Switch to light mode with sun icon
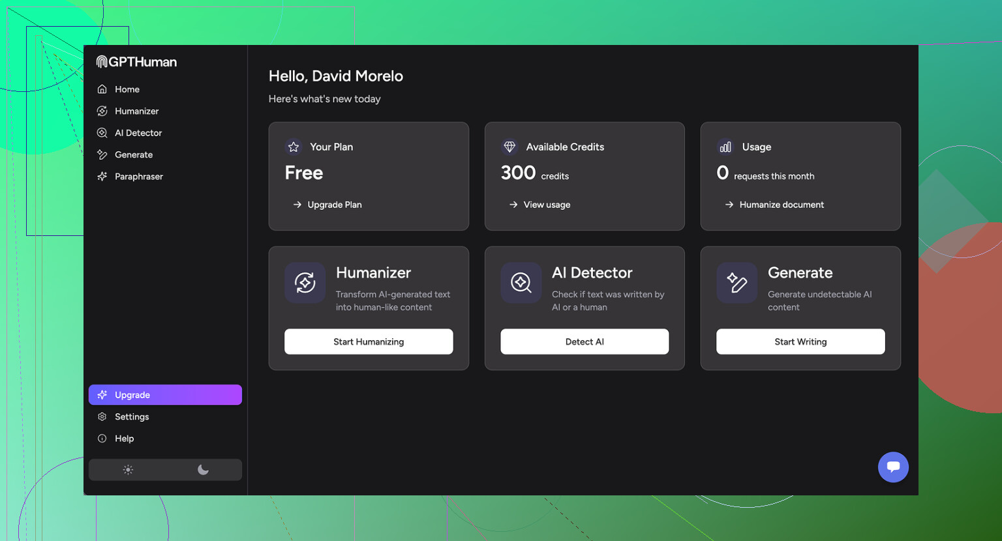1002x541 pixels. coord(128,470)
